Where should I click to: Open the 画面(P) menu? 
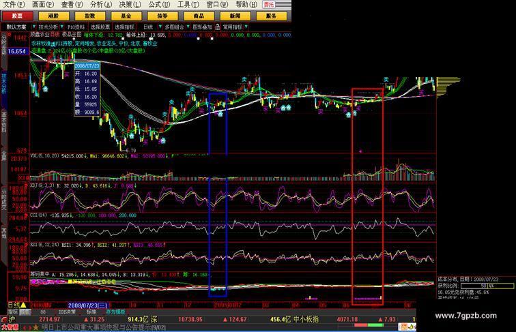tap(43, 5)
